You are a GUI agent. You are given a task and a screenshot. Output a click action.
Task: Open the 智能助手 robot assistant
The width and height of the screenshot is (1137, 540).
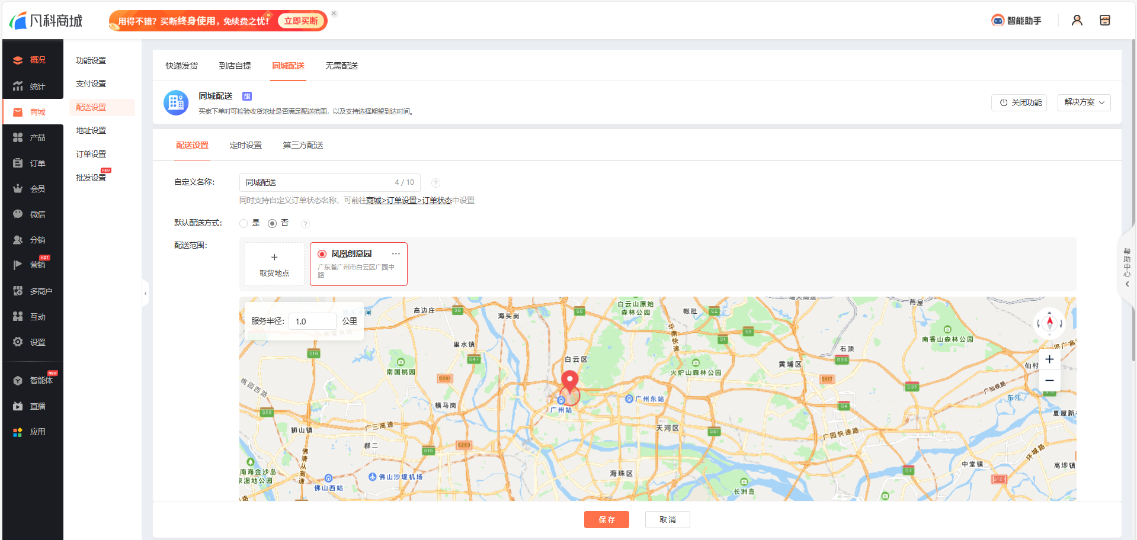1016,21
